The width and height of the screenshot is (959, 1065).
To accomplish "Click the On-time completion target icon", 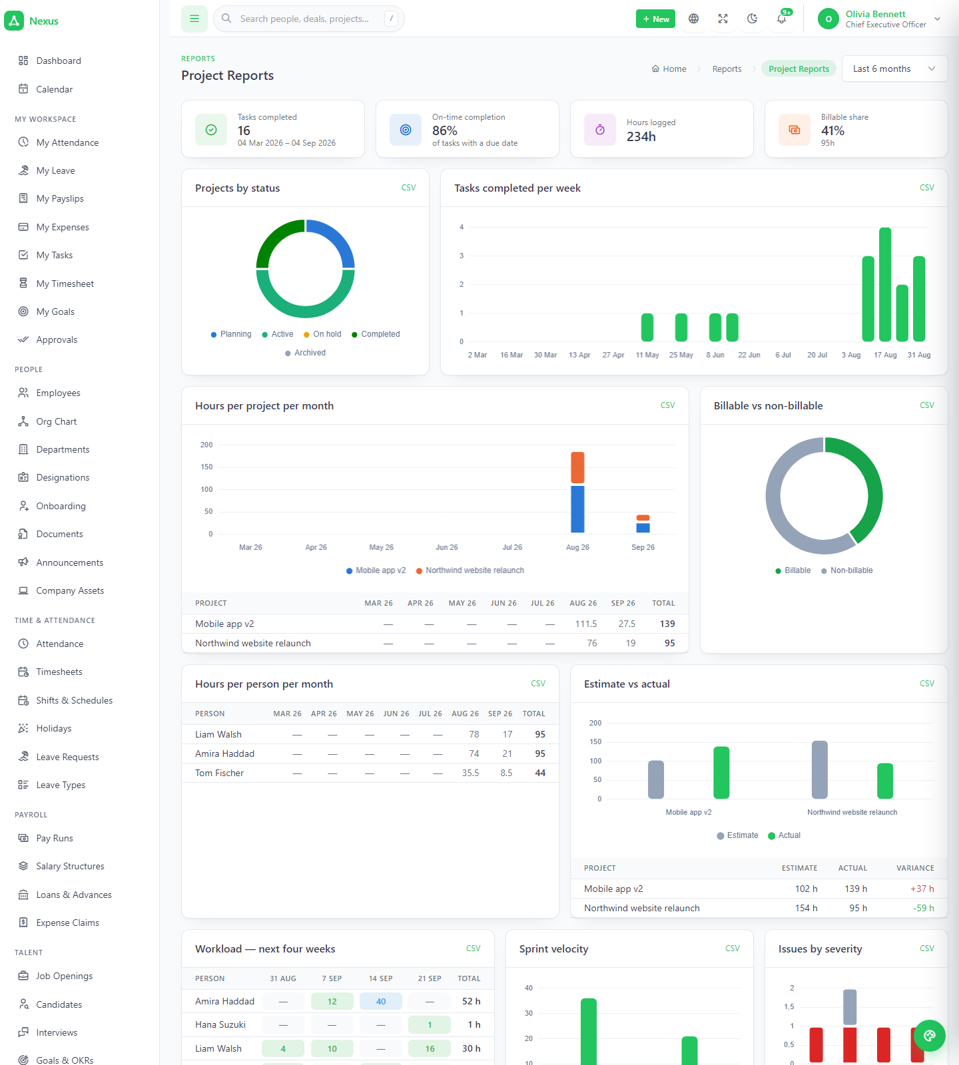I will pyautogui.click(x=406, y=130).
